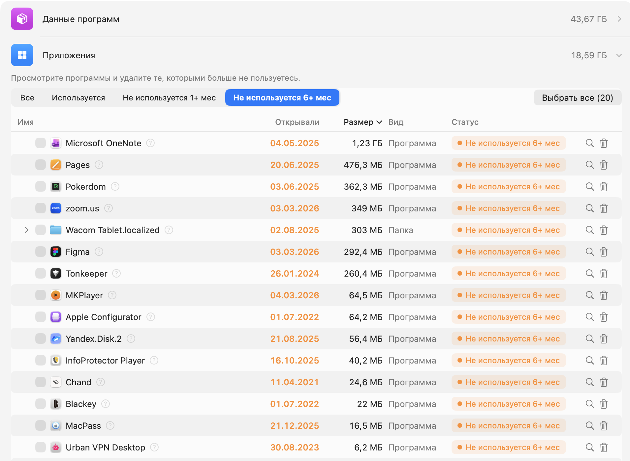Select the Tonkeeper checkbox

pyautogui.click(x=41, y=274)
